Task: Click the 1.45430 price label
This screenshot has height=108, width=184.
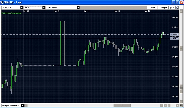Action: (x=175, y=38)
